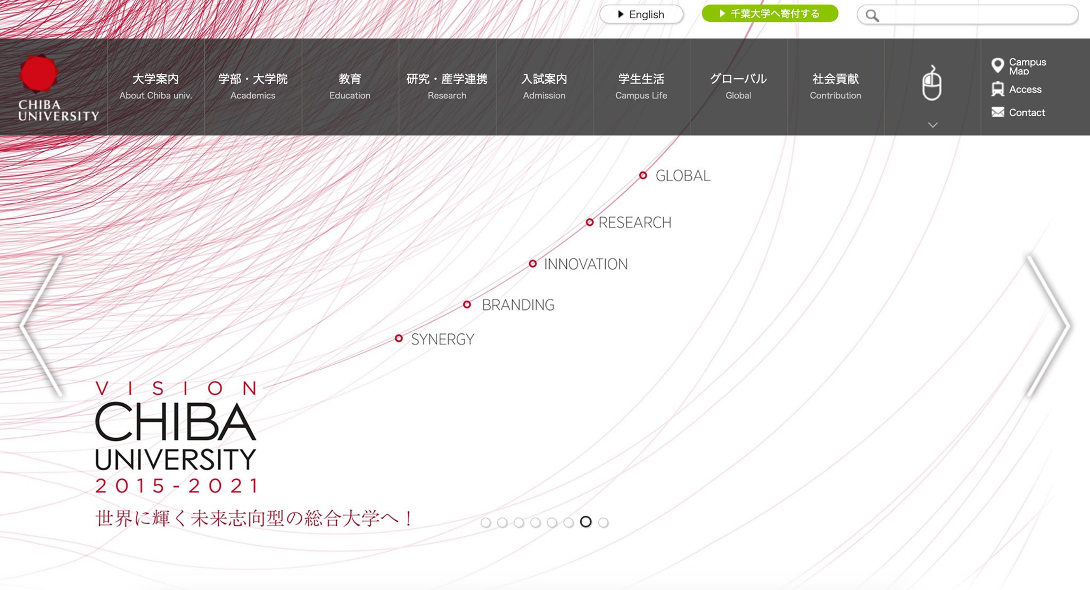
Task: Open the 研究・産学連携 Research menu
Action: click(447, 87)
